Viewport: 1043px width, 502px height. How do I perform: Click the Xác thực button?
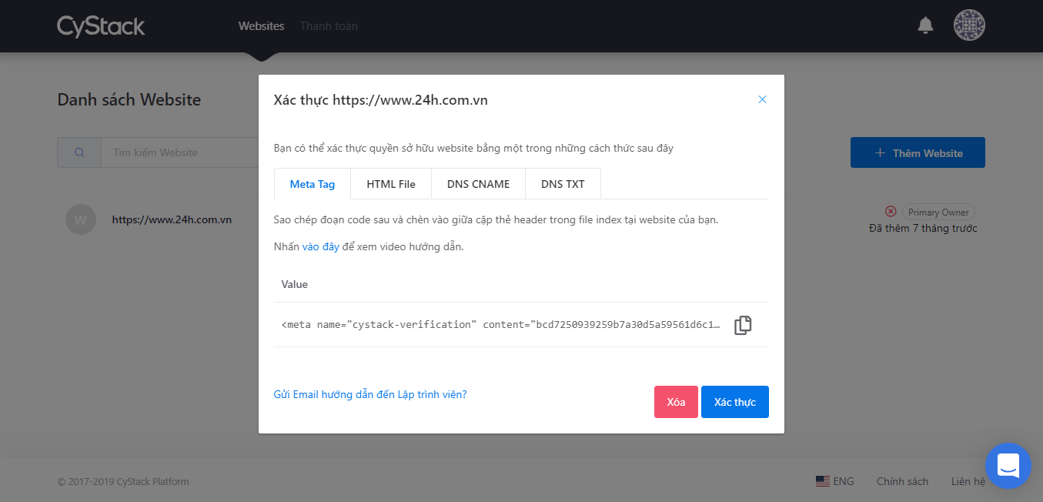[x=735, y=402]
